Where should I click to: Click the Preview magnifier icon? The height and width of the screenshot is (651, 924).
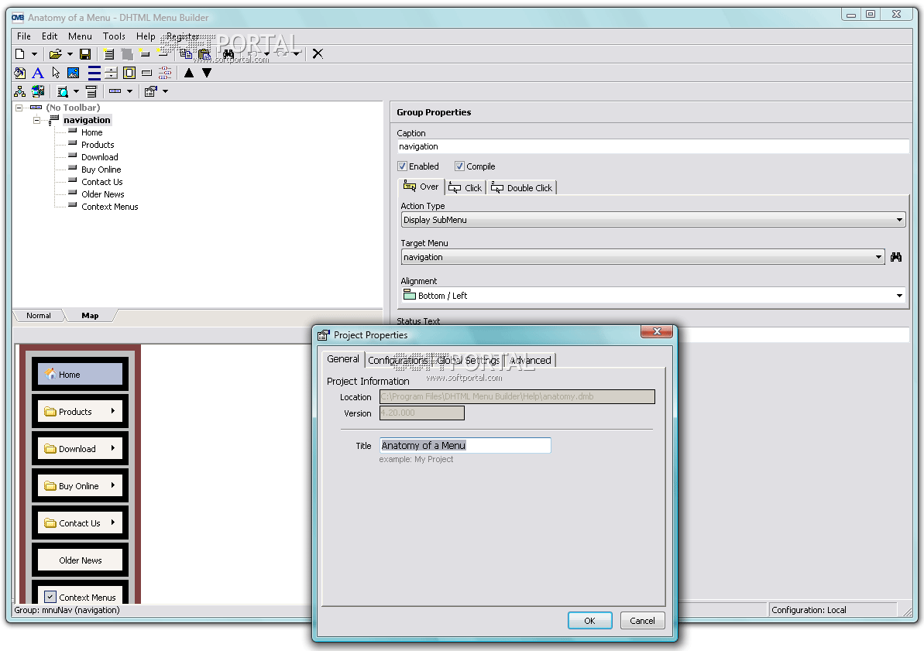(63, 91)
